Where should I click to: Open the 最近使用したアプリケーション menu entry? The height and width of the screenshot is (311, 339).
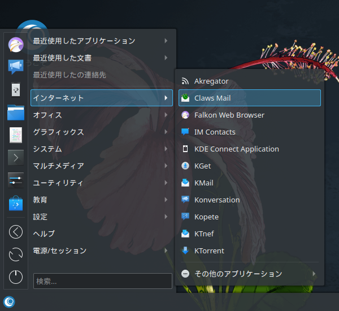click(102, 41)
